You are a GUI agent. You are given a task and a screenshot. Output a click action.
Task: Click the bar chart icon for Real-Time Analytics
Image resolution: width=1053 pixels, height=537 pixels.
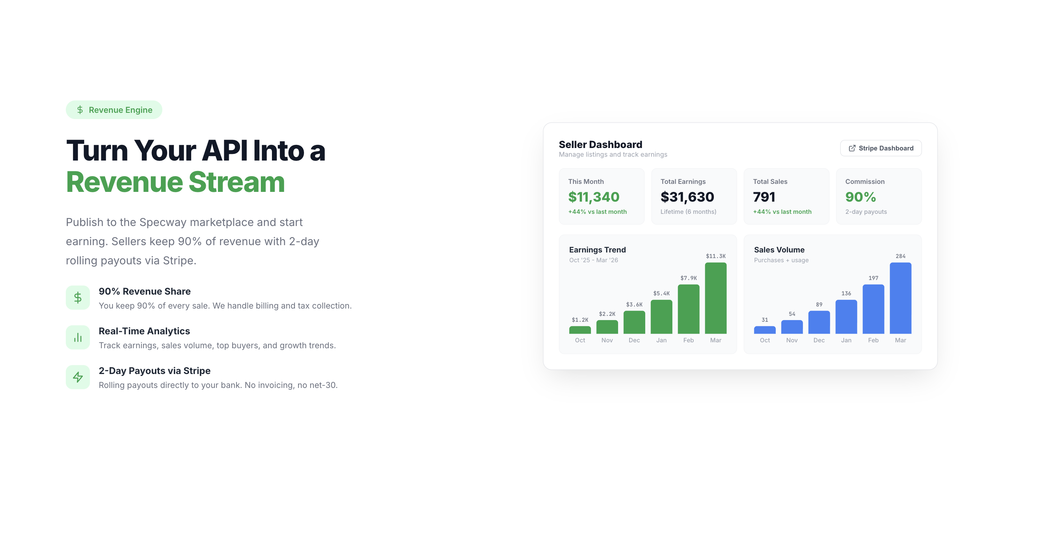coord(78,337)
